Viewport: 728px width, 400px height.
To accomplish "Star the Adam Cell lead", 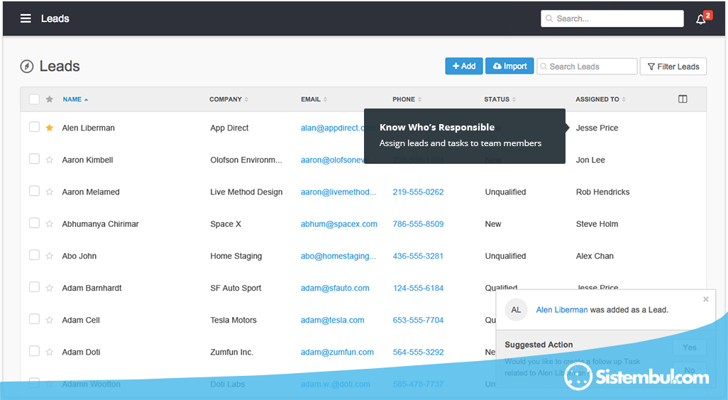I will tap(49, 320).
